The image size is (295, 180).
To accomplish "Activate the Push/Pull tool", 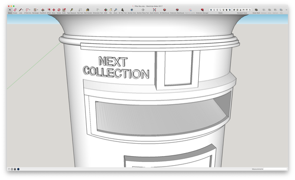I will point(43,10).
